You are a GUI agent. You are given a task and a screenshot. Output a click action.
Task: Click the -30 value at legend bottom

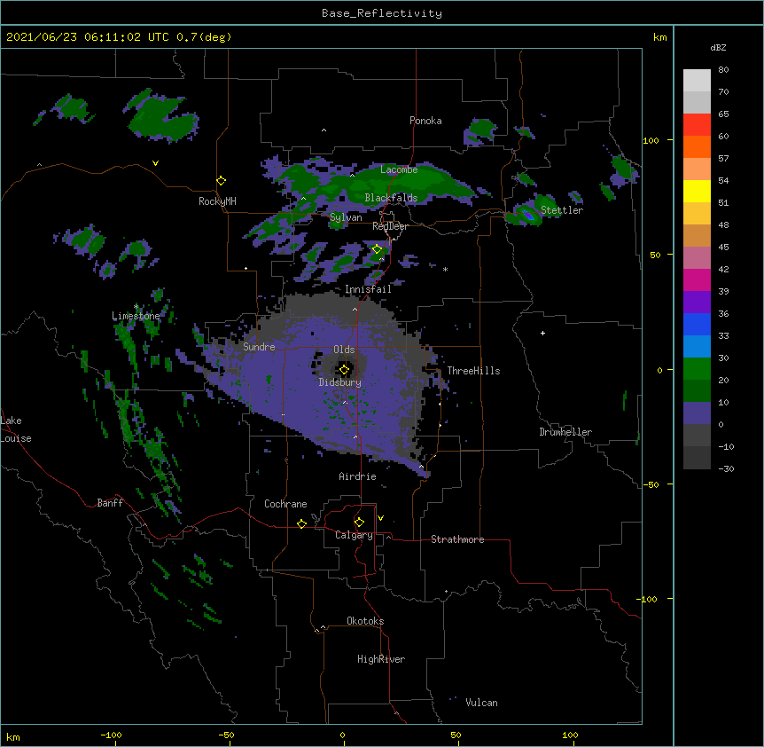coord(726,468)
